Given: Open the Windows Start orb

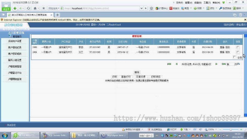Looking at the screenshot, I should tap(5, 135).
